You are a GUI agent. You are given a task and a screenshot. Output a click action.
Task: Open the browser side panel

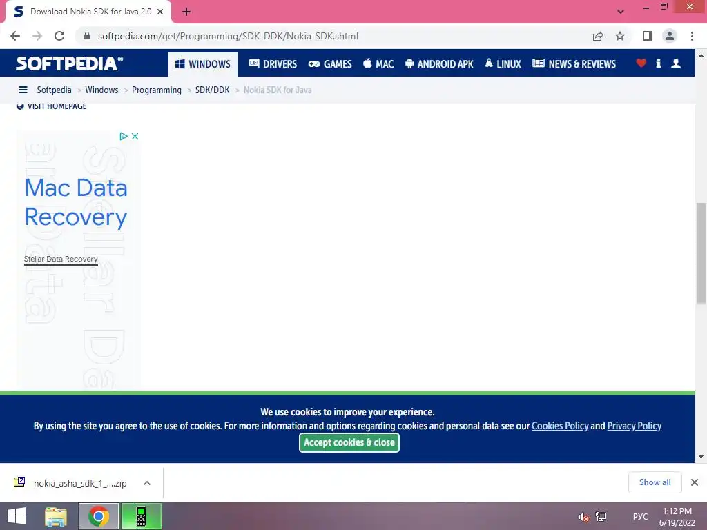[648, 36]
